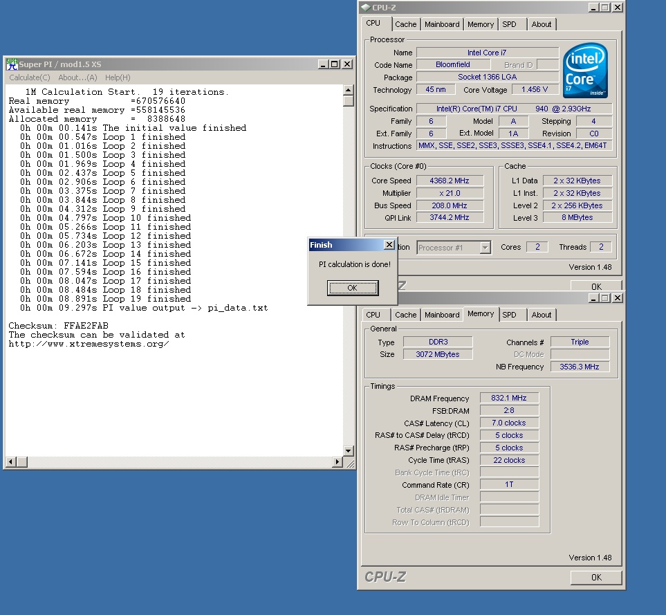Screen dimensions: 666x615
Task: Click Super PI horizontal scrollbar right arrow
Action: 337,461
